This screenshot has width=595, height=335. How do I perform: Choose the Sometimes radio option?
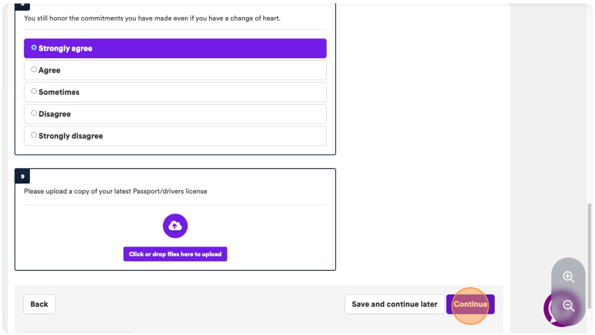point(34,91)
